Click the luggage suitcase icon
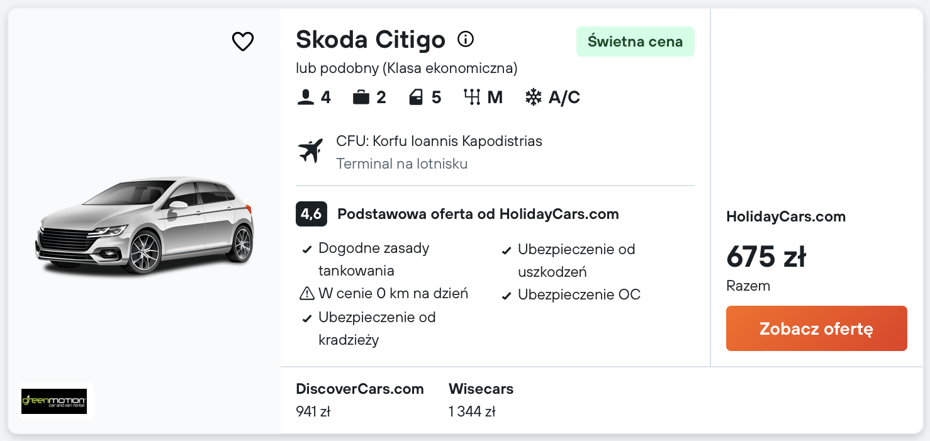 (x=361, y=98)
